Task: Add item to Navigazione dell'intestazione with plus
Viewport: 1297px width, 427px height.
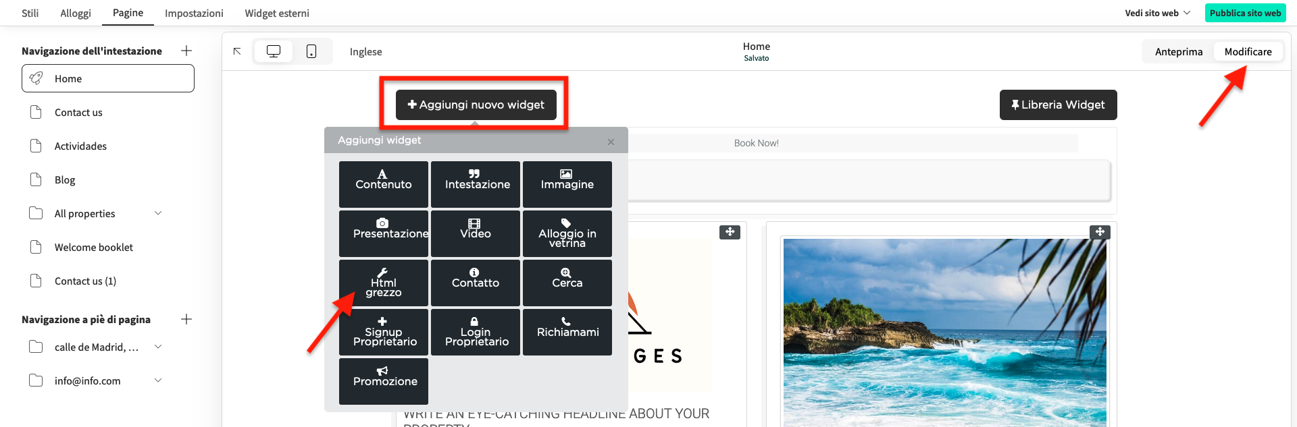Action: click(186, 51)
